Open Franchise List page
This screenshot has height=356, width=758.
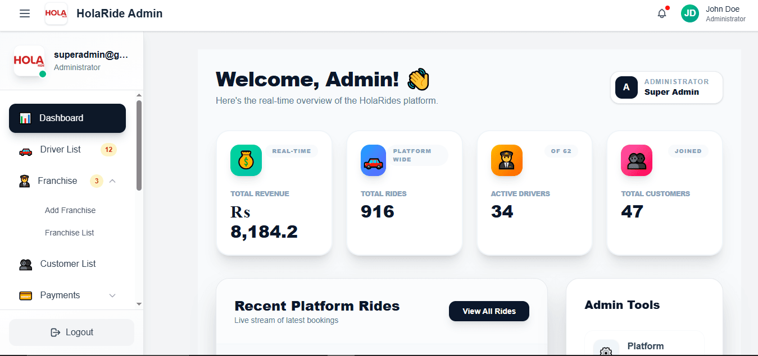coord(70,233)
